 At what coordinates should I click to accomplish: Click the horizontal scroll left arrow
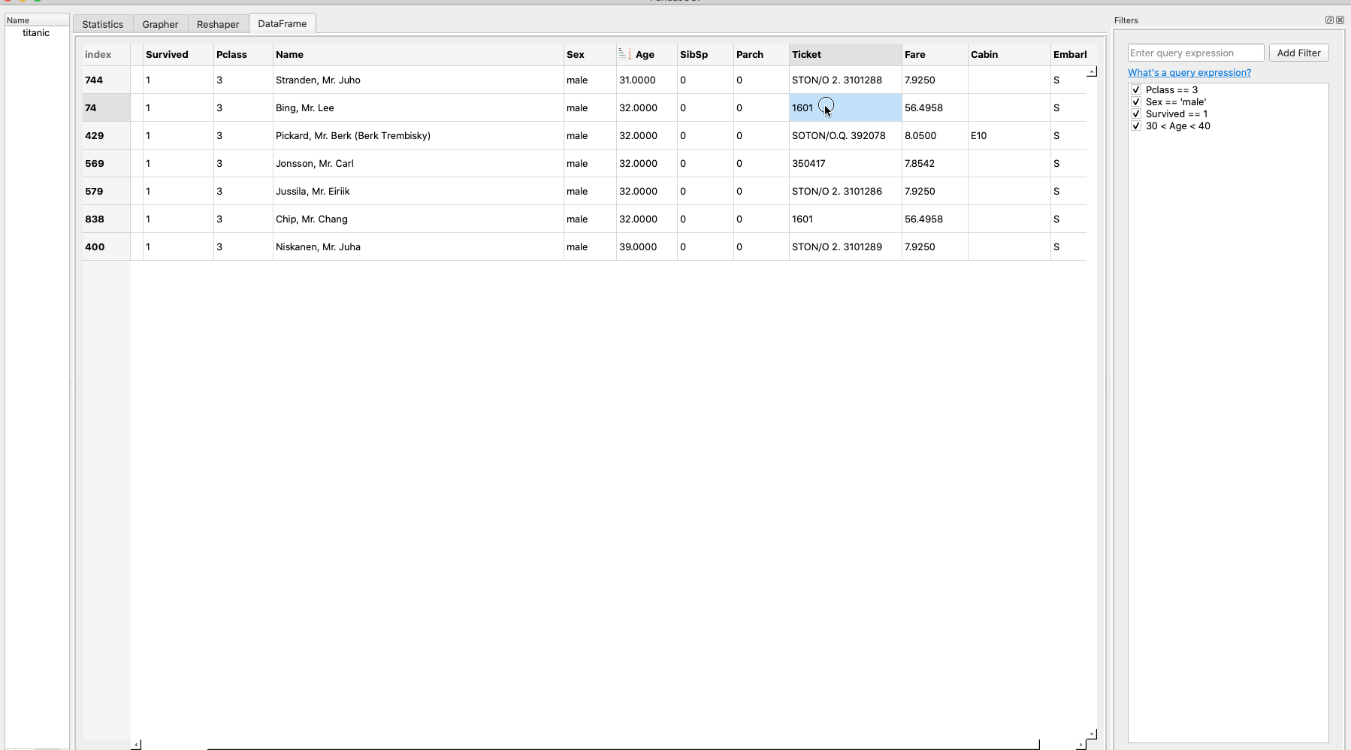coord(136,745)
